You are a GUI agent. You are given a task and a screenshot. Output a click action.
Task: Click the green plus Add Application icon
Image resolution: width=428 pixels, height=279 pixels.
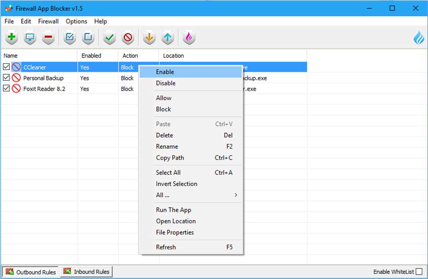[x=12, y=37]
